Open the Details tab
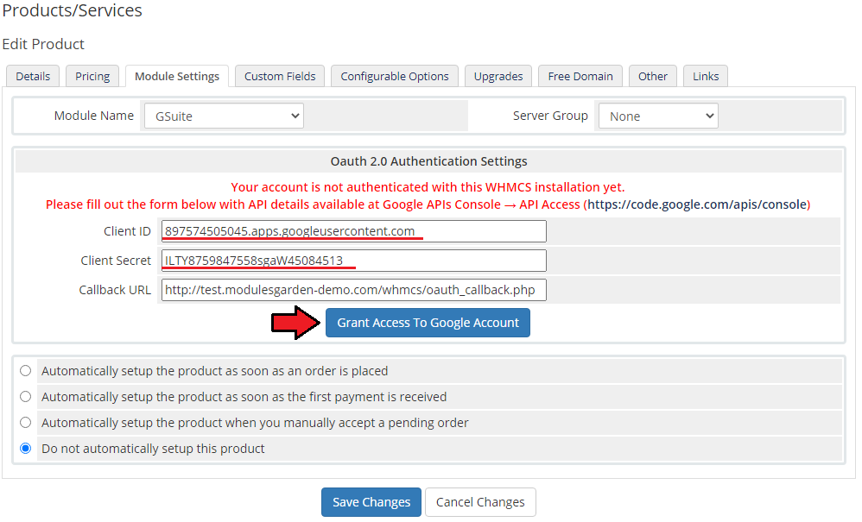Viewport: 862px width, 522px height. (x=33, y=76)
